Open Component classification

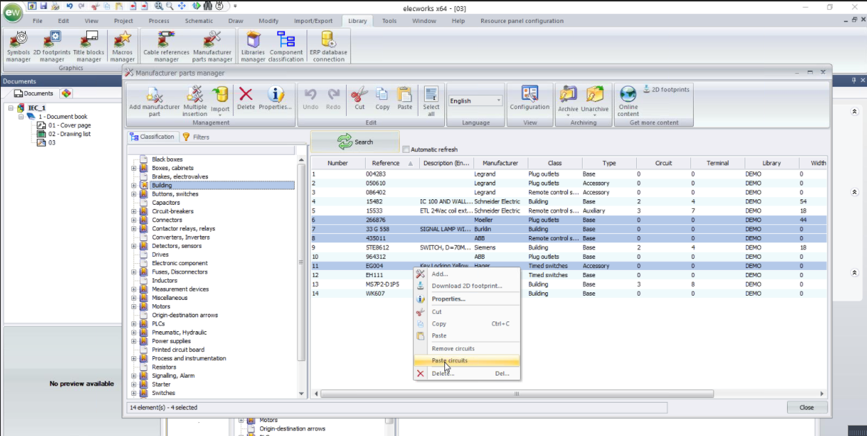point(286,46)
